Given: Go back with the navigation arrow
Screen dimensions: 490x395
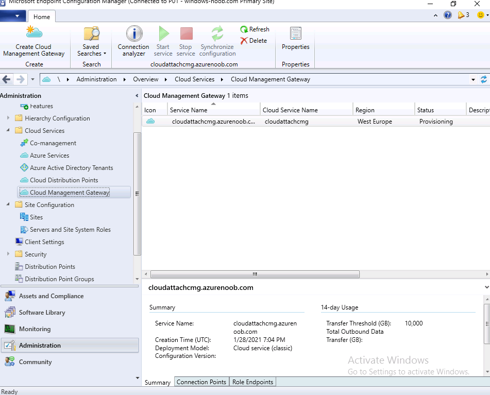Looking at the screenshot, I should coord(7,79).
